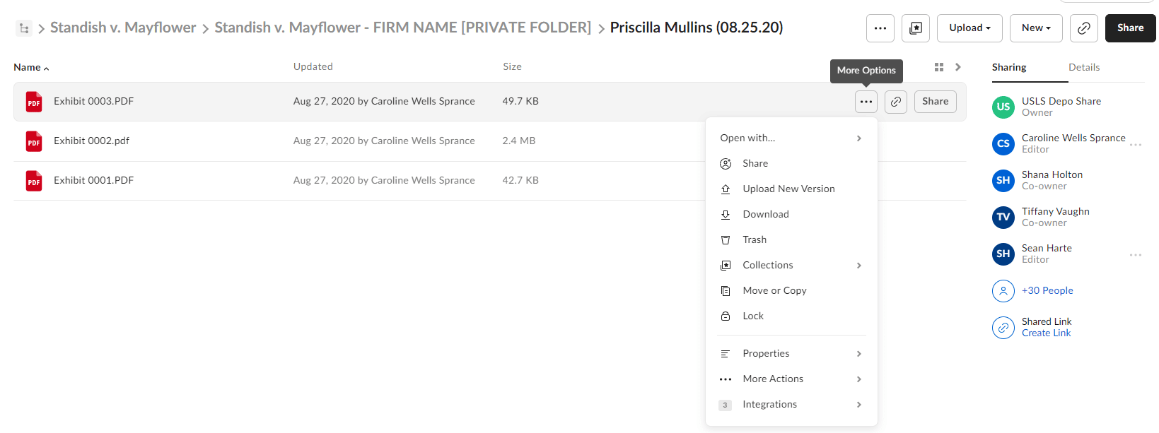Choose Move or Copy menu item
The image size is (1159, 433).
pyautogui.click(x=791, y=290)
